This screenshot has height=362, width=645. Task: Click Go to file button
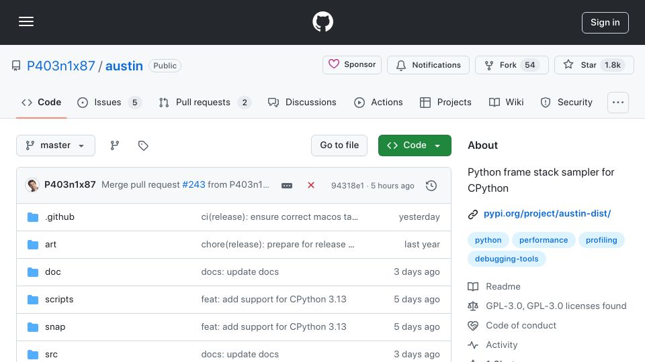(339, 145)
